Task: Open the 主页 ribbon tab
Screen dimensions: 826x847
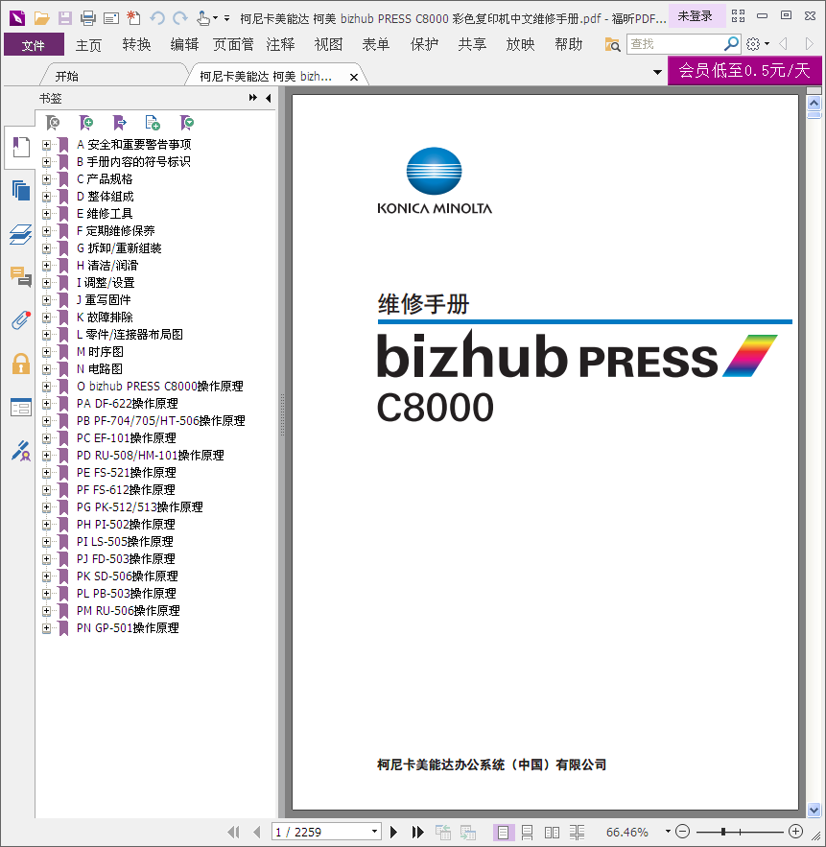Action: (x=88, y=44)
